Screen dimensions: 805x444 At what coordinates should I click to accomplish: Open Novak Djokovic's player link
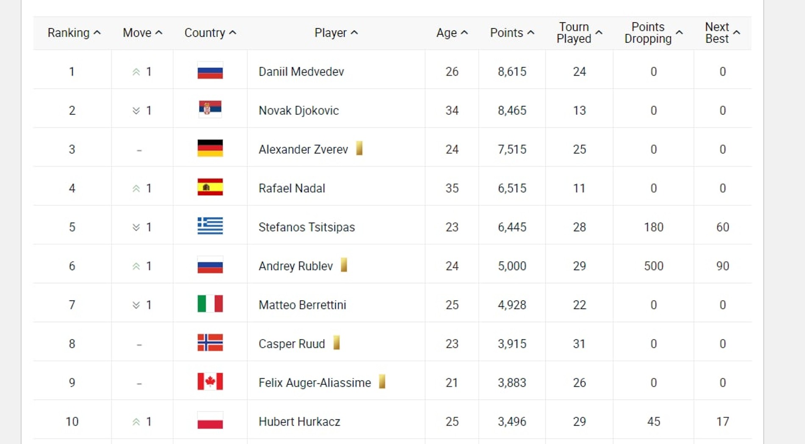tap(298, 110)
